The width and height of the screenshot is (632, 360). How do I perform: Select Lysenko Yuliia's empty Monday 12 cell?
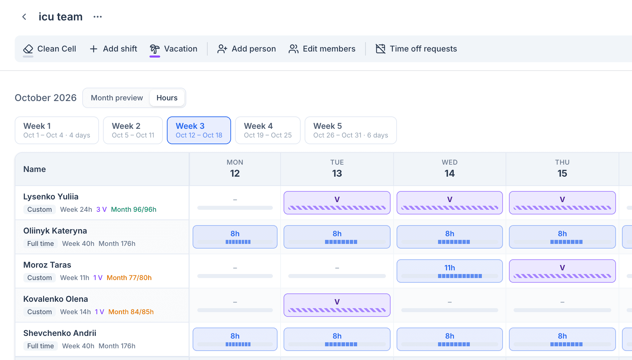pos(235,203)
